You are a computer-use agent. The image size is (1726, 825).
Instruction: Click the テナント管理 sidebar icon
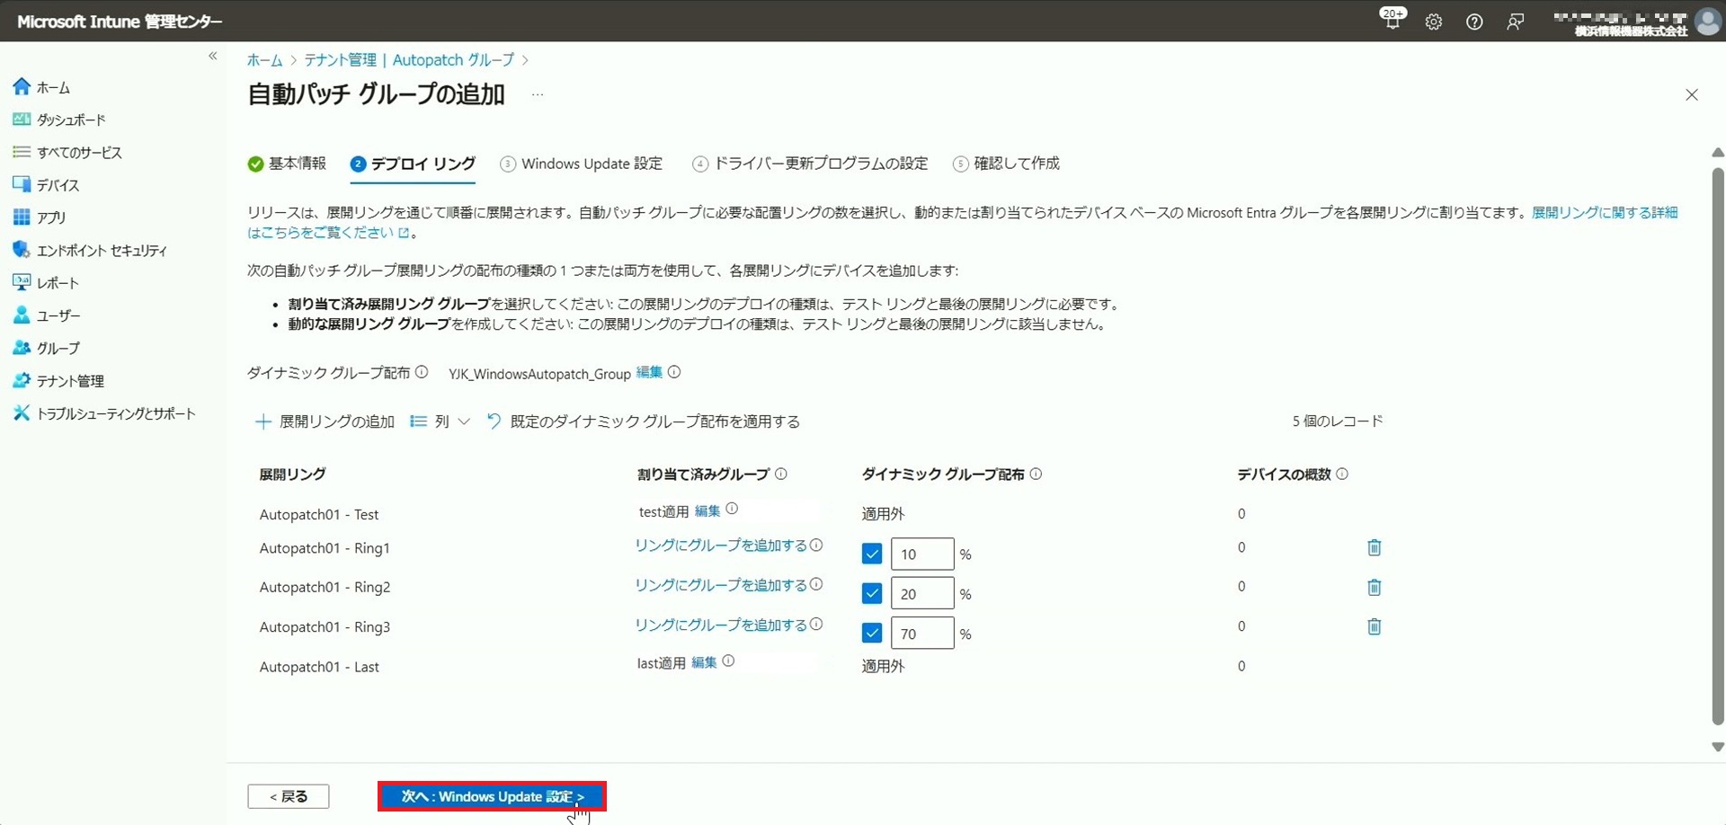coord(22,380)
